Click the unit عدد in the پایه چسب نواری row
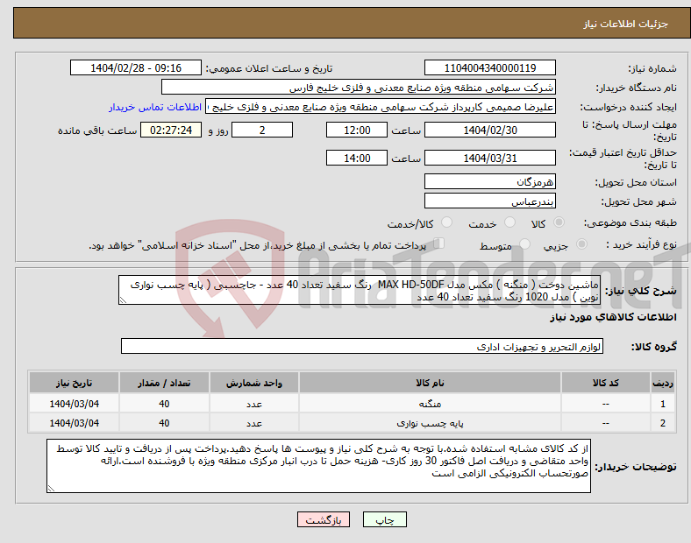This screenshot has width=691, height=543. point(254,423)
